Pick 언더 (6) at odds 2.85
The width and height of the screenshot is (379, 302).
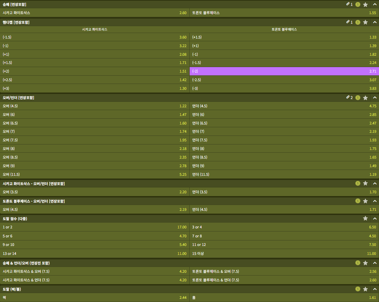pyautogui.click(x=284, y=115)
